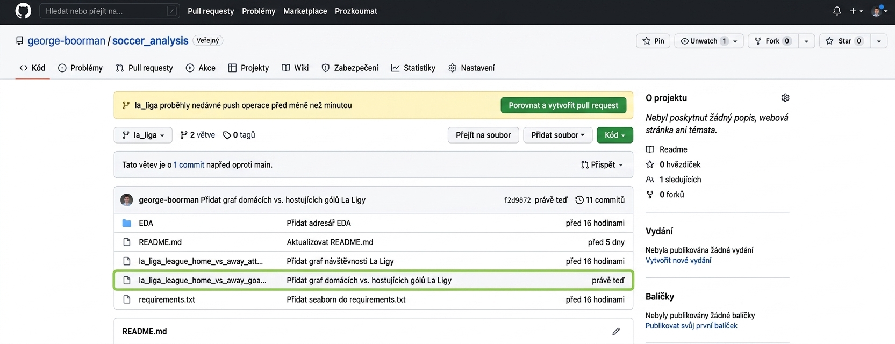
Task: Click 'Porovnat a vytvořit pull request'
Action: click(563, 105)
